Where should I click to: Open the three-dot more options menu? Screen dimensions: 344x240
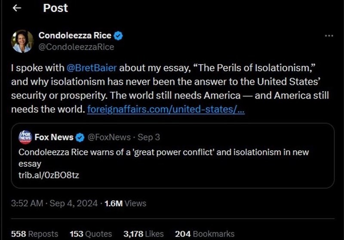coord(329,36)
